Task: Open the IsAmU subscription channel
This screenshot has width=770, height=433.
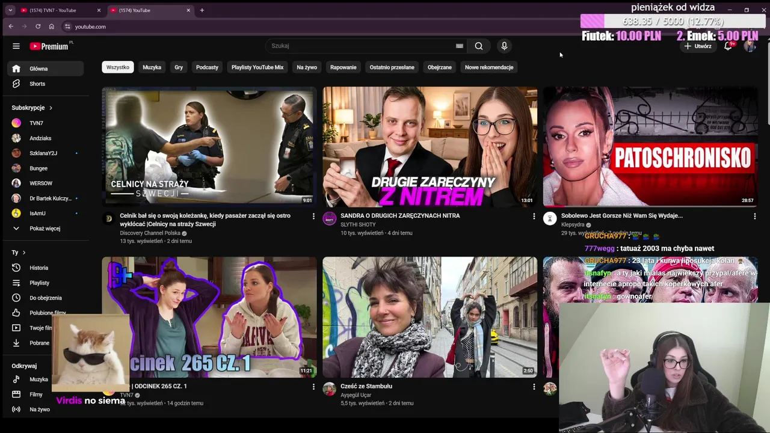Action: coord(45,213)
